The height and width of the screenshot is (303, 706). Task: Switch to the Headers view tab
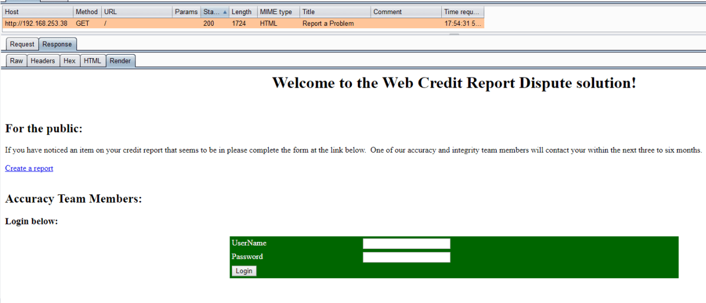coord(43,61)
